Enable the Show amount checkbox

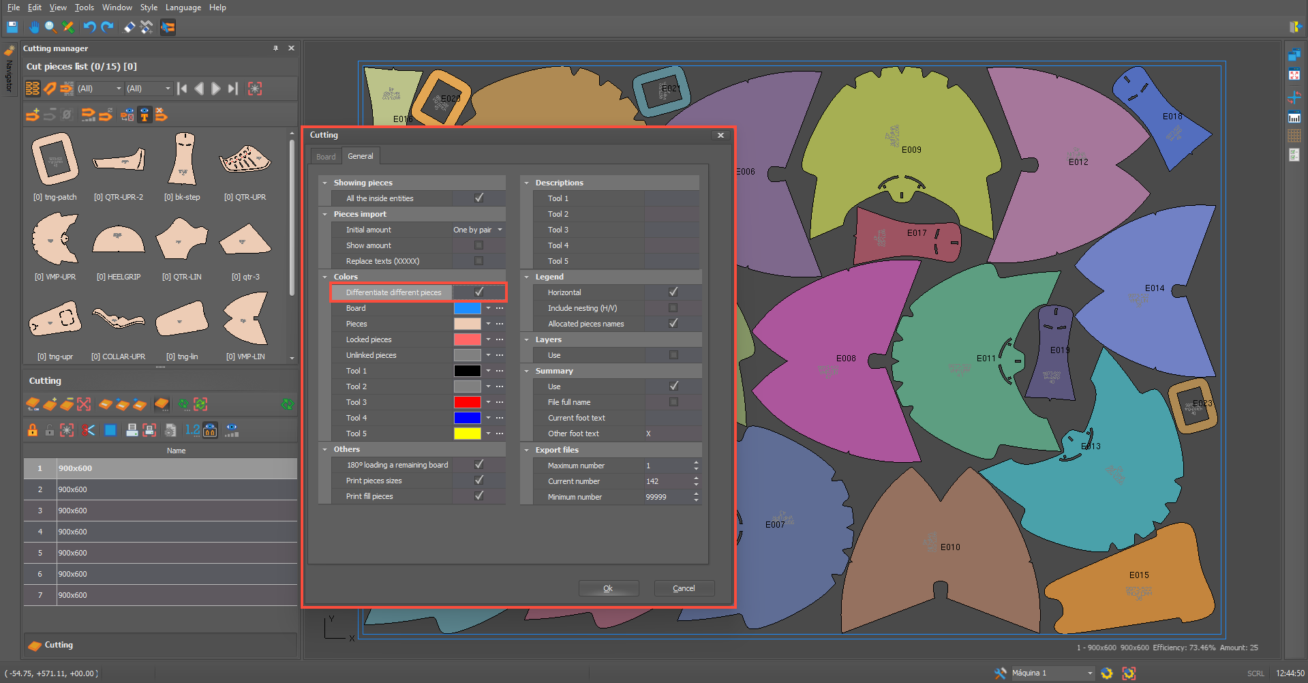pos(479,245)
